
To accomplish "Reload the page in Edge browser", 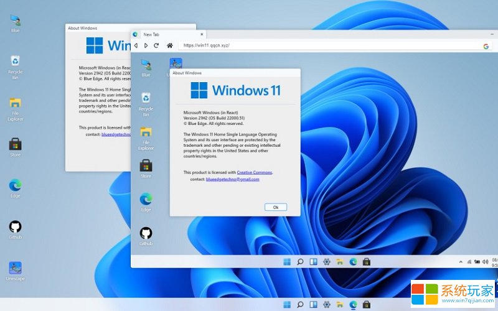I will (156, 45).
